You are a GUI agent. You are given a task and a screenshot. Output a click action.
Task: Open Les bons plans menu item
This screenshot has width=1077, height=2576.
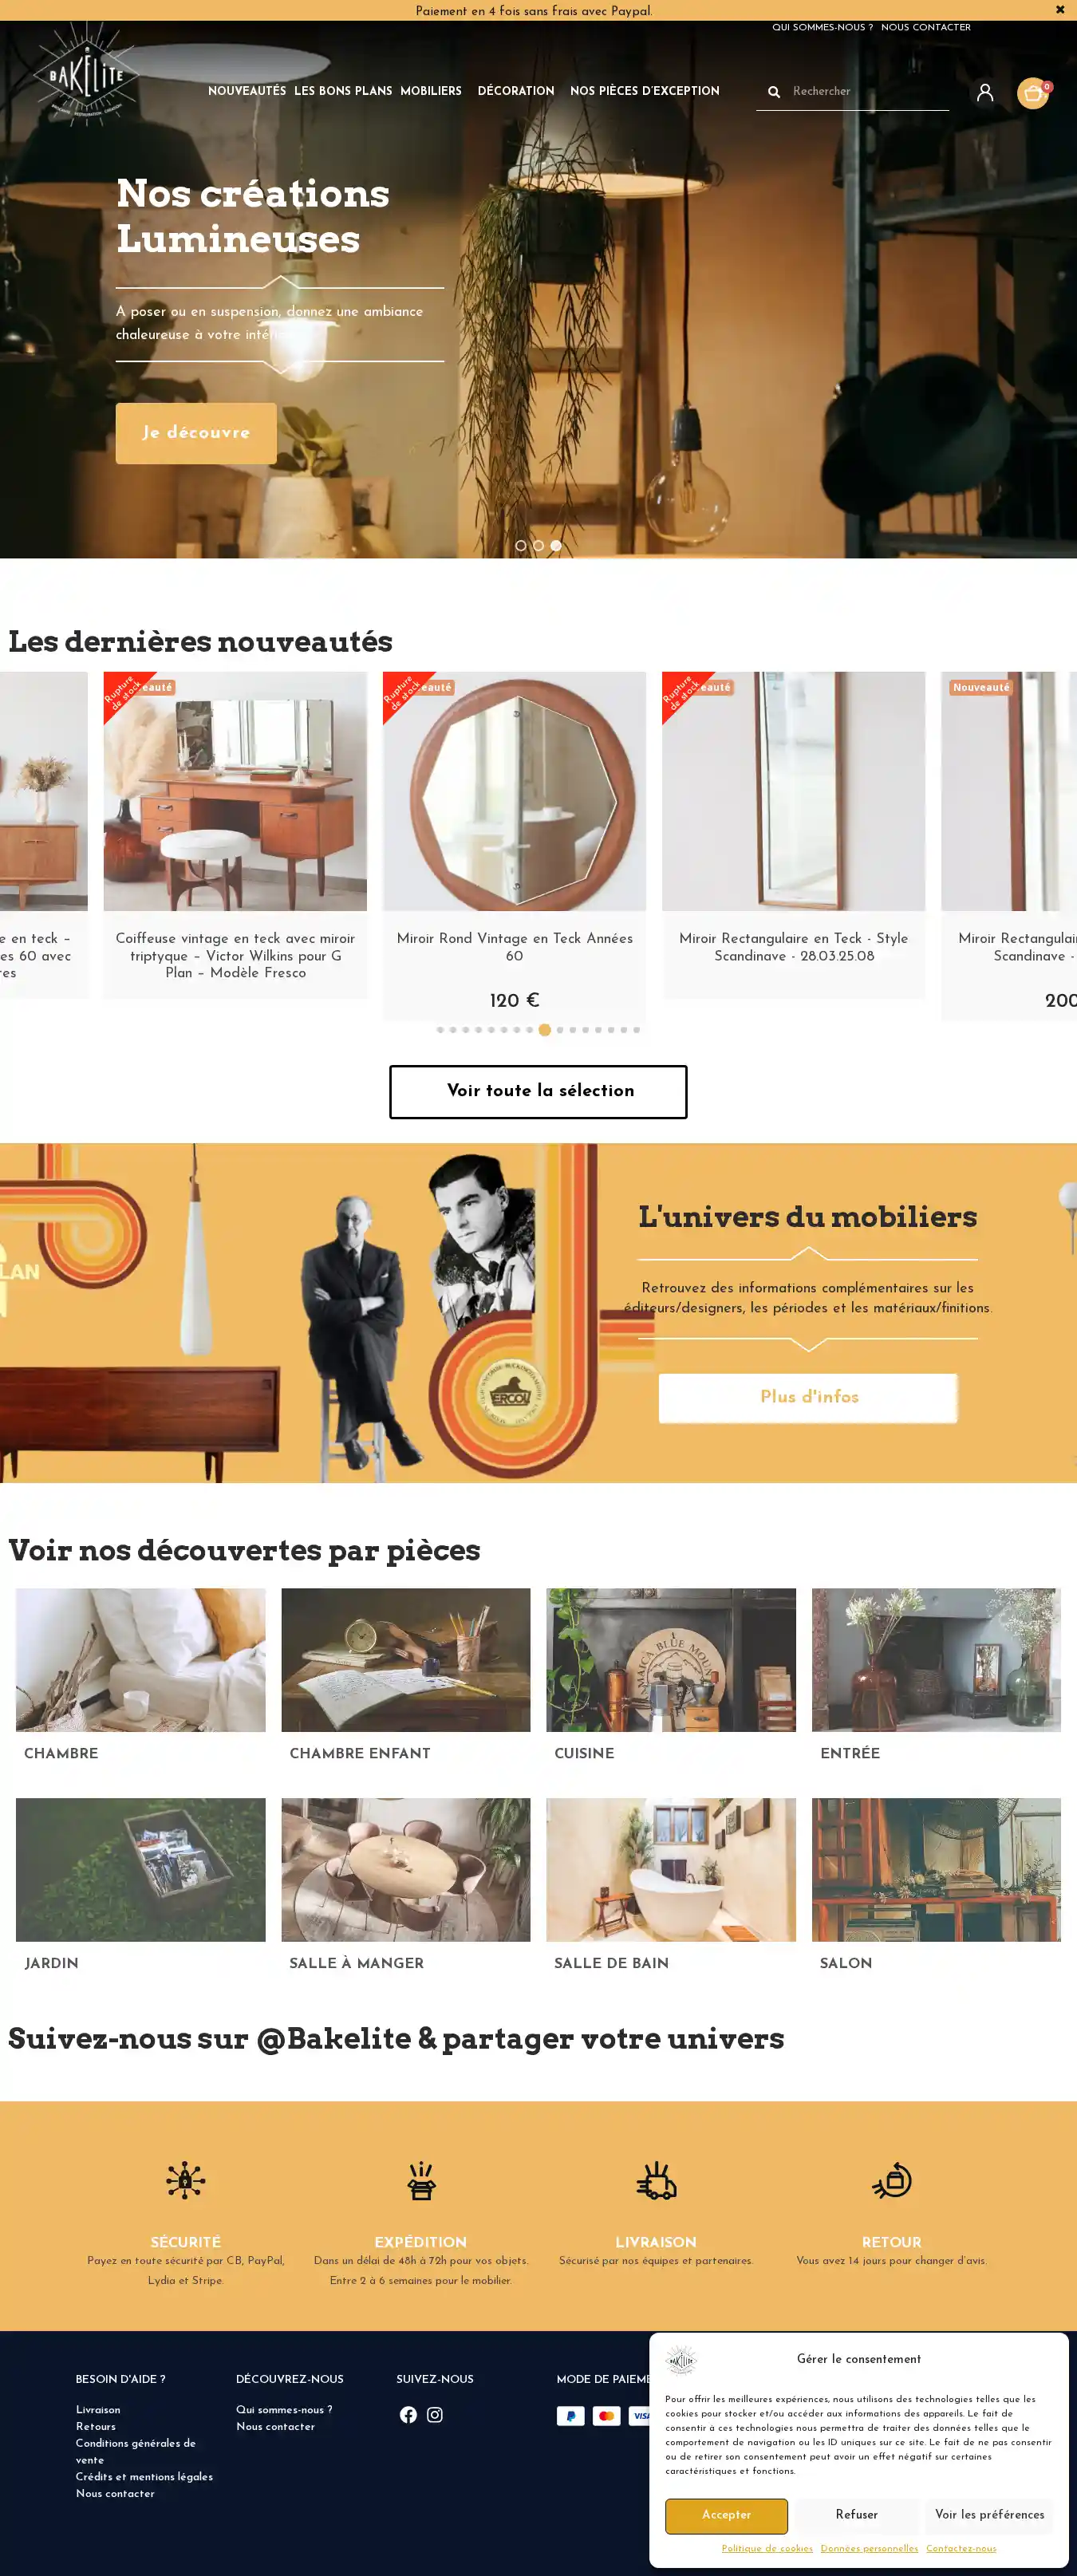(x=343, y=91)
